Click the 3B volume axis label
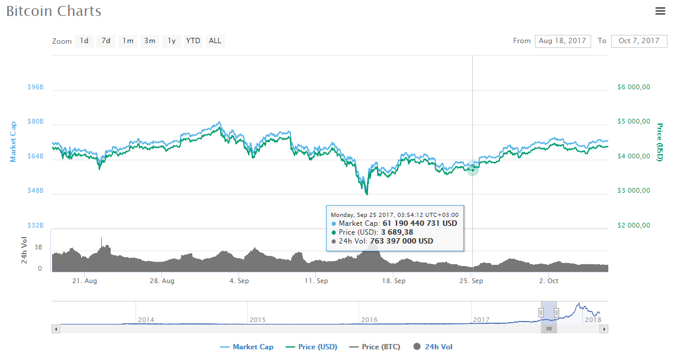Image resolution: width=674 pixels, height=357 pixels. (38, 247)
